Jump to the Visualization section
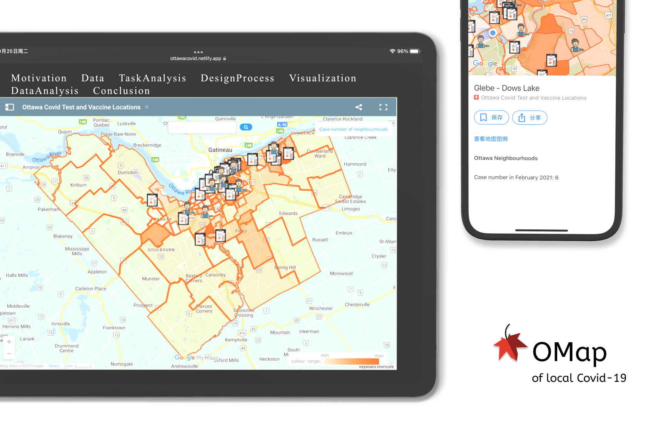This screenshot has height=430, width=665. [x=323, y=78]
